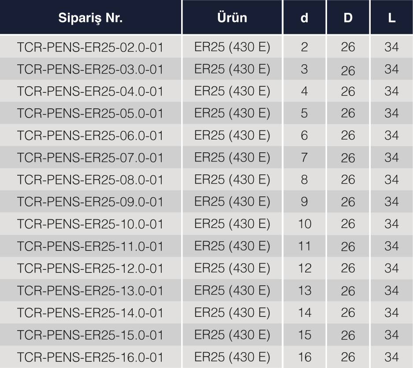413x368 pixels.
Task: Select order number TCR-PENS-ER25-07.0-01
Action: tap(90, 158)
